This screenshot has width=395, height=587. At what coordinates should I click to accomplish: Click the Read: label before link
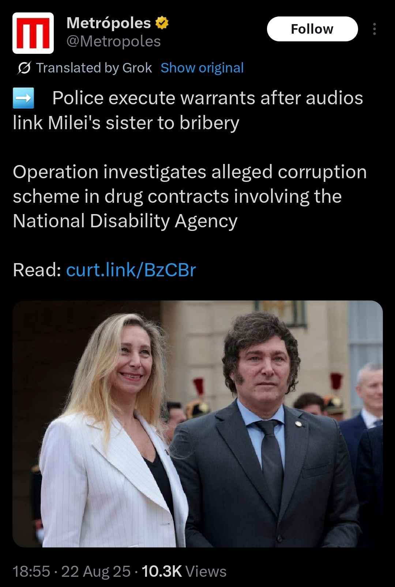[37, 270]
